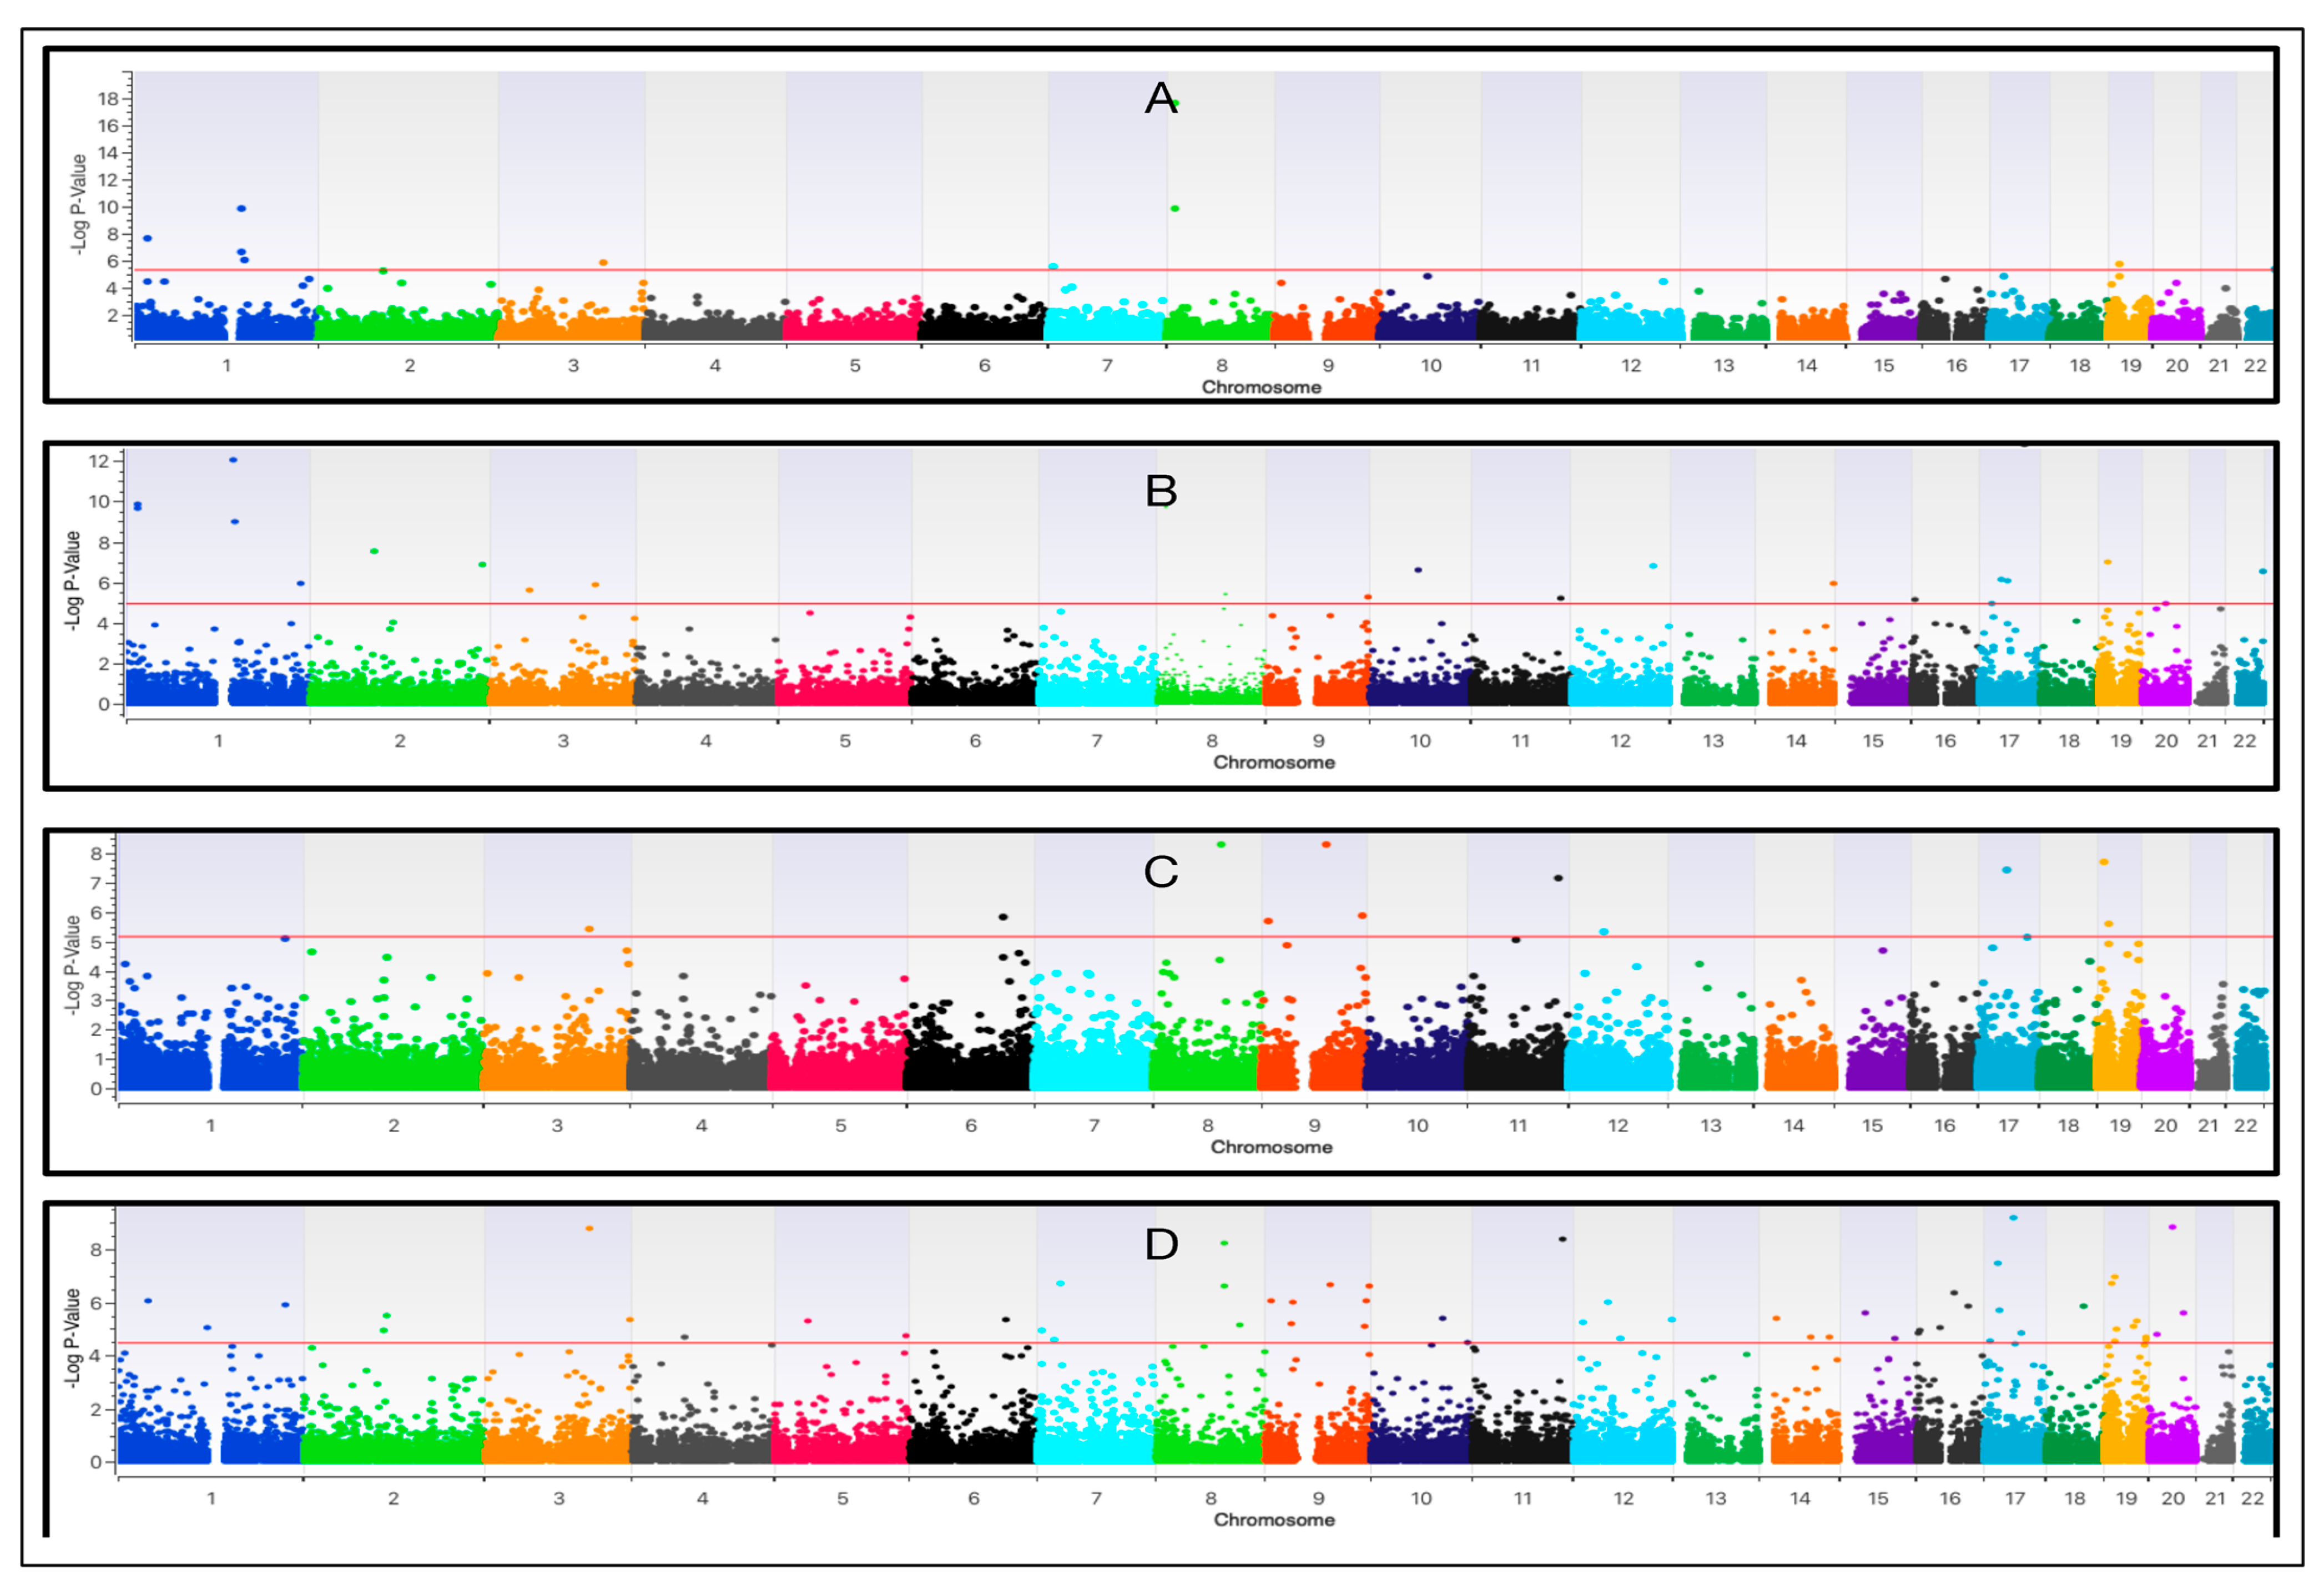This screenshot has height=1585, width=2324.
Task: Click navy chromosome 10 point above threshold in panel B
Action: [1418, 570]
